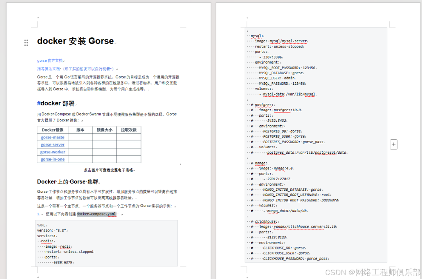422x279 pixels.
Task: Open the gorse-in-one table link
Action: (x=52, y=159)
